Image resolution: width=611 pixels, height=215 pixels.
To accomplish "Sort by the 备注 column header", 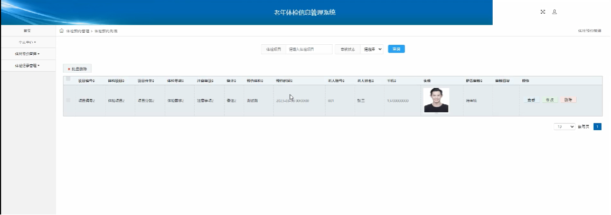I will tap(231, 81).
